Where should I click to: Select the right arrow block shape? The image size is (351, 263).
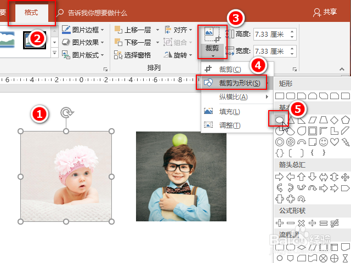coord(280,177)
